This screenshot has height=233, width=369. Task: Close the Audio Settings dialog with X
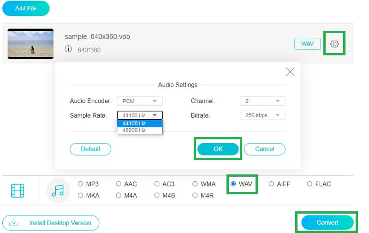point(290,72)
